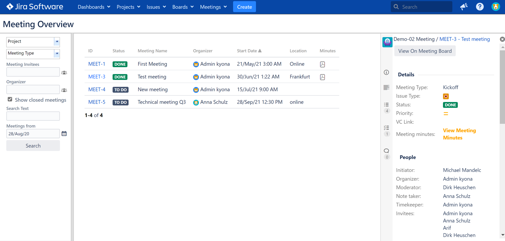Close the meeting detail side panel
The height and width of the screenshot is (241, 505).
pyautogui.click(x=502, y=39)
